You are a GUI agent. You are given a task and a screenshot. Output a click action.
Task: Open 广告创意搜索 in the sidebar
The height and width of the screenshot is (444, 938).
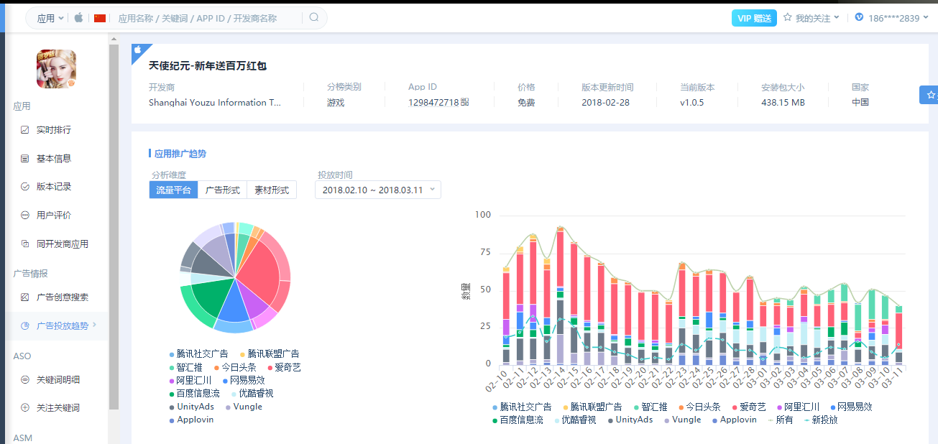63,297
